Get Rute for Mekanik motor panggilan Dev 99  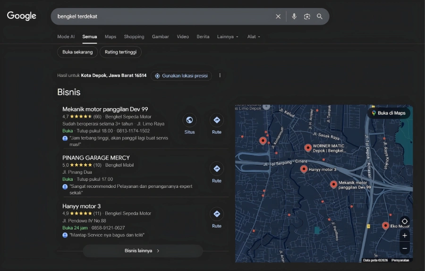(217, 124)
